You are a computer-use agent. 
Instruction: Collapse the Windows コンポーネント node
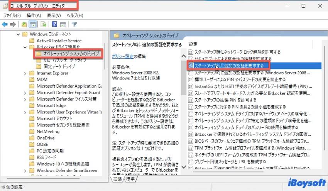tap(18, 34)
